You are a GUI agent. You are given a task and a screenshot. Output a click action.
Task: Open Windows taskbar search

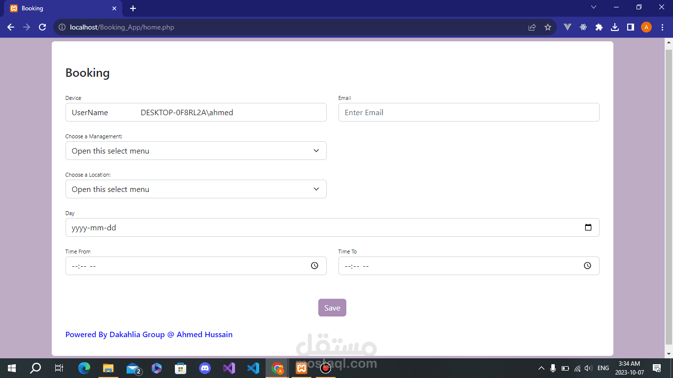click(x=35, y=368)
